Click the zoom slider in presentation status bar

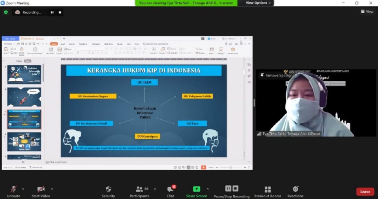(x=231, y=167)
